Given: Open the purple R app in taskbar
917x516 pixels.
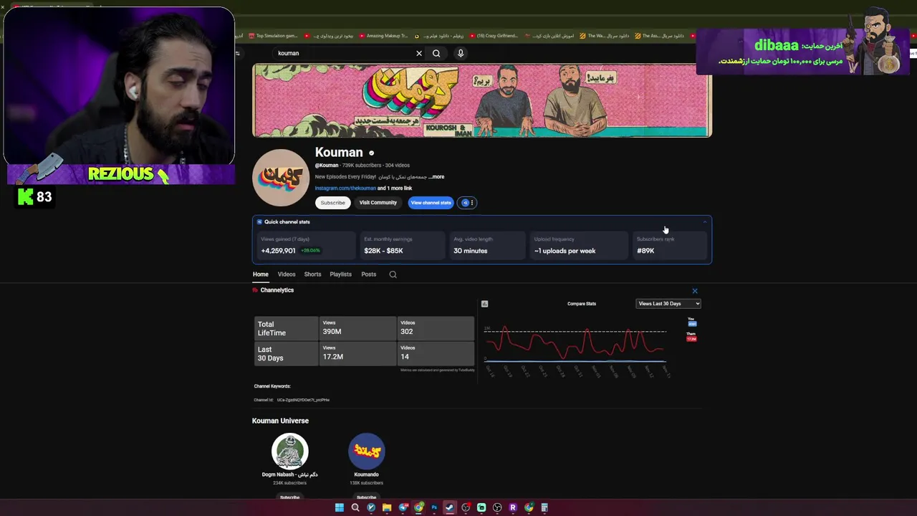Looking at the screenshot, I should coord(513,507).
